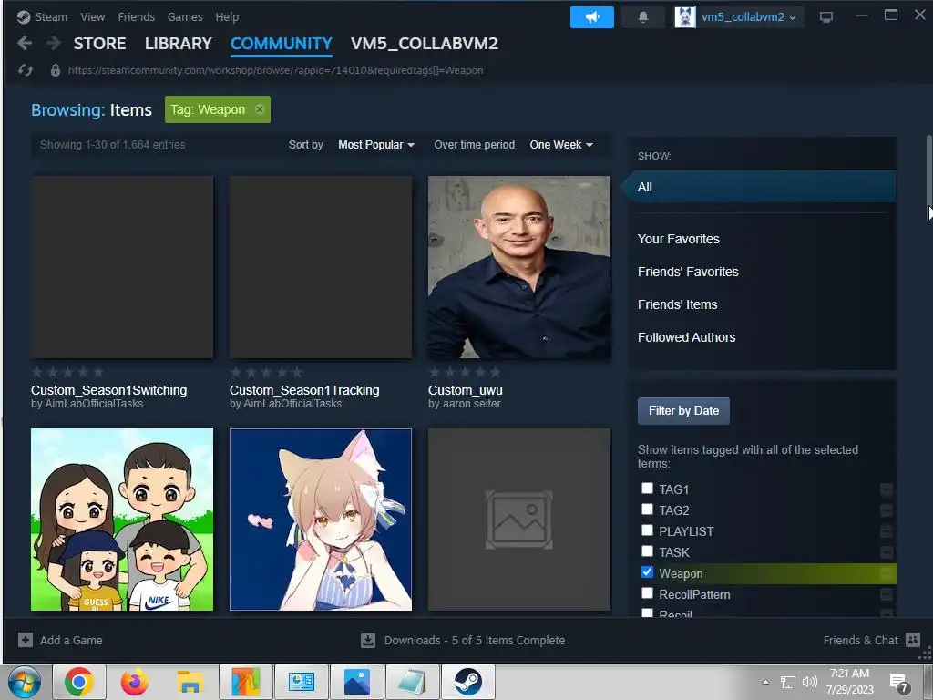Select the All show filter
The height and width of the screenshot is (700, 933).
click(x=759, y=187)
